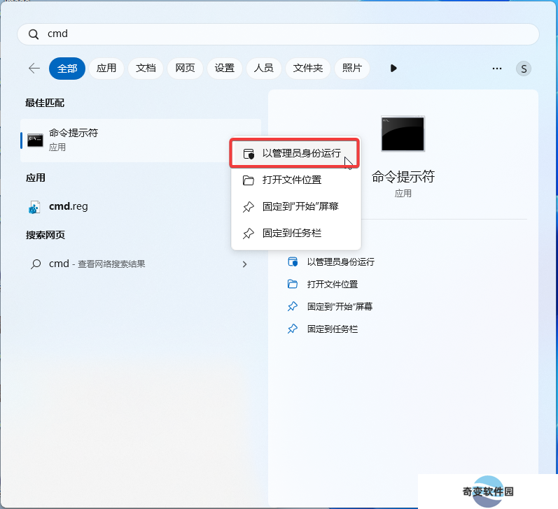Choose 以管理员身份运行 in context menu

tap(295, 153)
